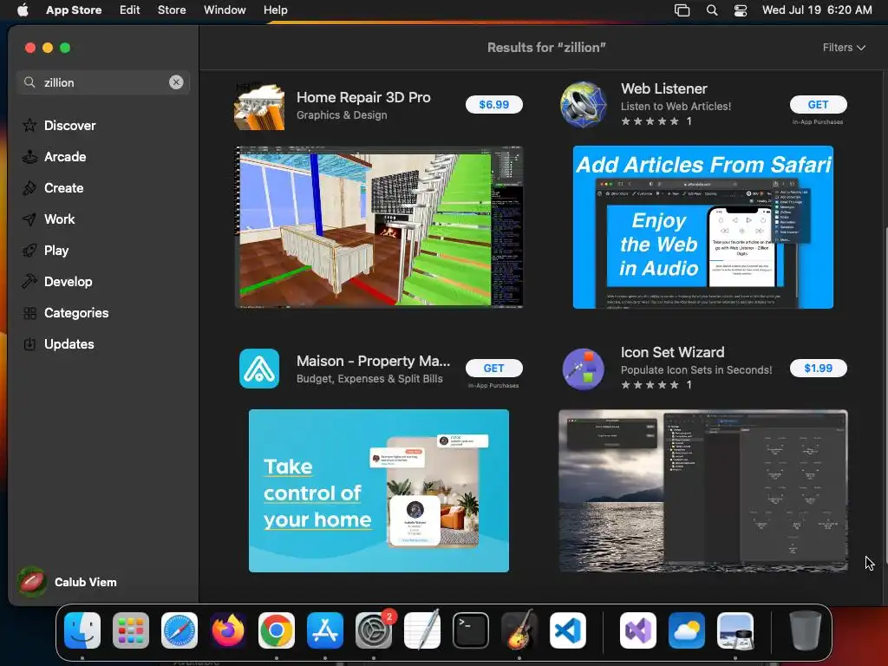Screen dimensions: 888x666
Task: Open the Apple menu
Action: (x=23, y=10)
